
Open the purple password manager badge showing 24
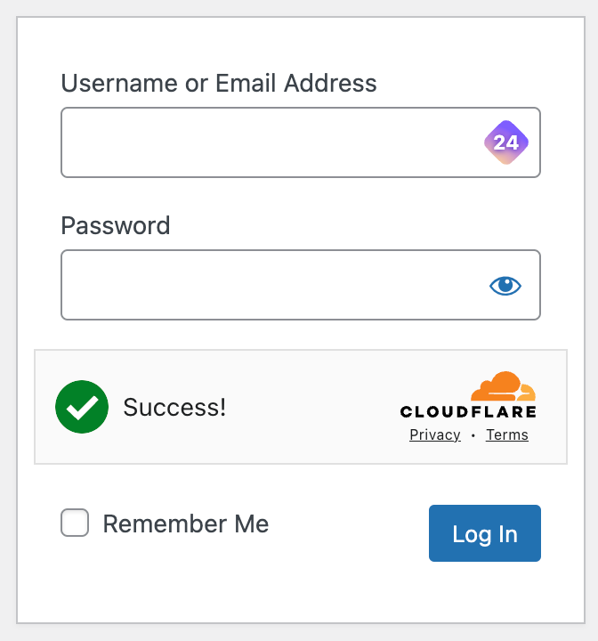[506, 142]
